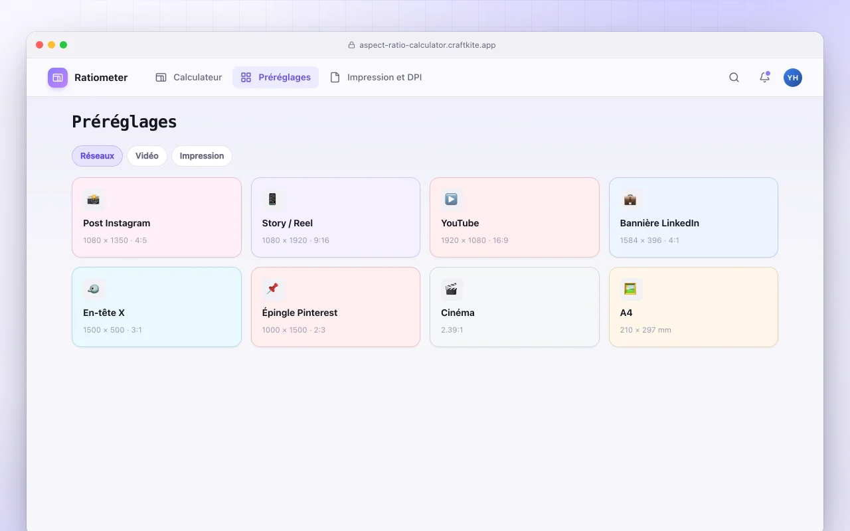
Task: Click the pushpin icon on Épingle Pinterest
Action: click(x=272, y=289)
